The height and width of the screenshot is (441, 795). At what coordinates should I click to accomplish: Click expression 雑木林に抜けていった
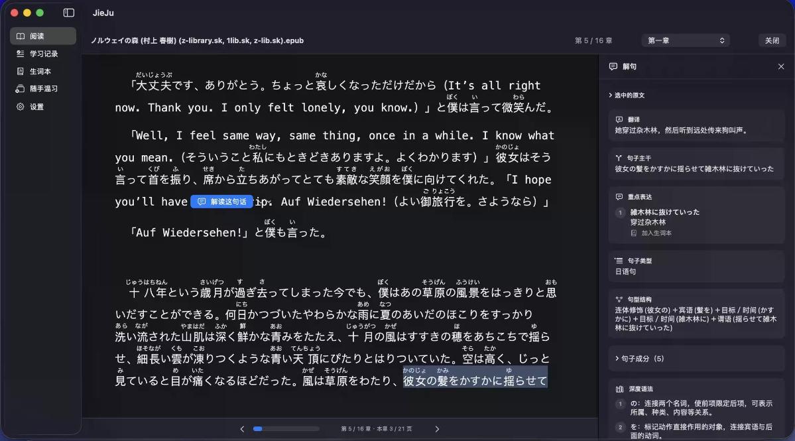pos(664,212)
